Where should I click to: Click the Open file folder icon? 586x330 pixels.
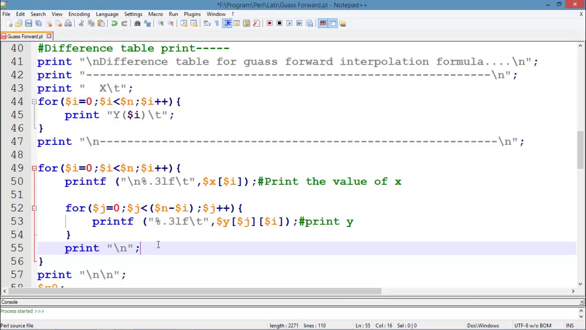(x=18, y=23)
